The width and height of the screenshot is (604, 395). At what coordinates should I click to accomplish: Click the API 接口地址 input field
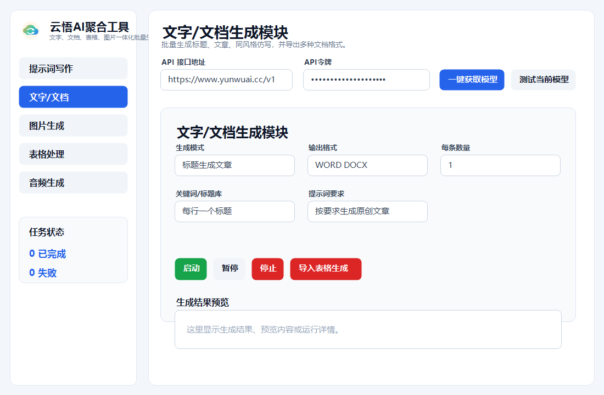[226, 80]
